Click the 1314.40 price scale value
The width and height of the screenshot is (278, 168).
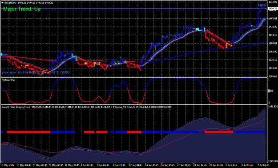[273, 68]
